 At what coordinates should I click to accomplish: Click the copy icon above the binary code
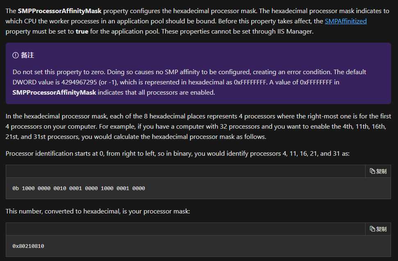372,171
